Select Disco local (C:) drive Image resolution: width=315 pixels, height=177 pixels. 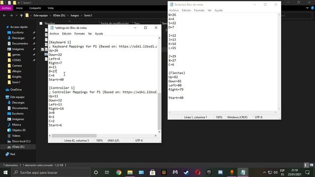(x=21, y=141)
